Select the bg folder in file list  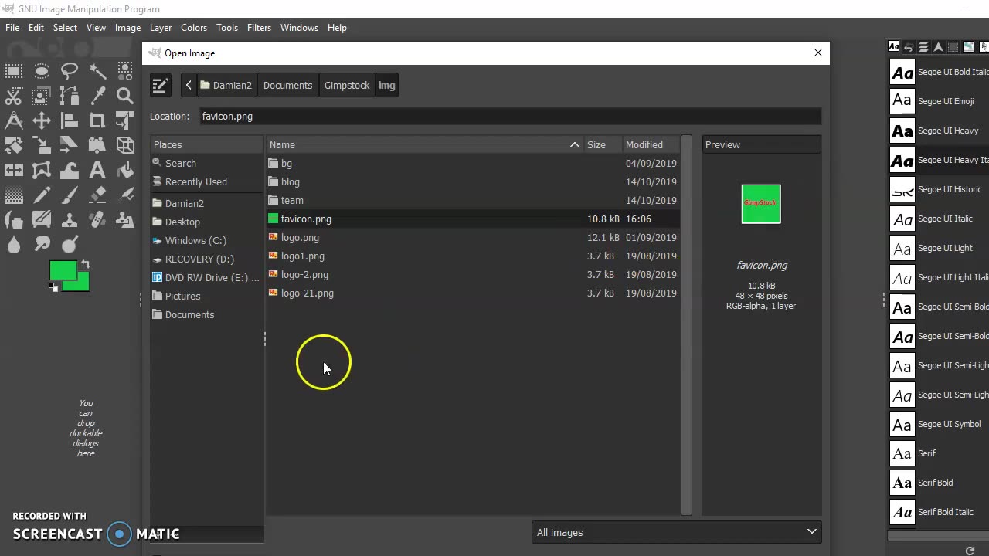(x=473, y=163)
